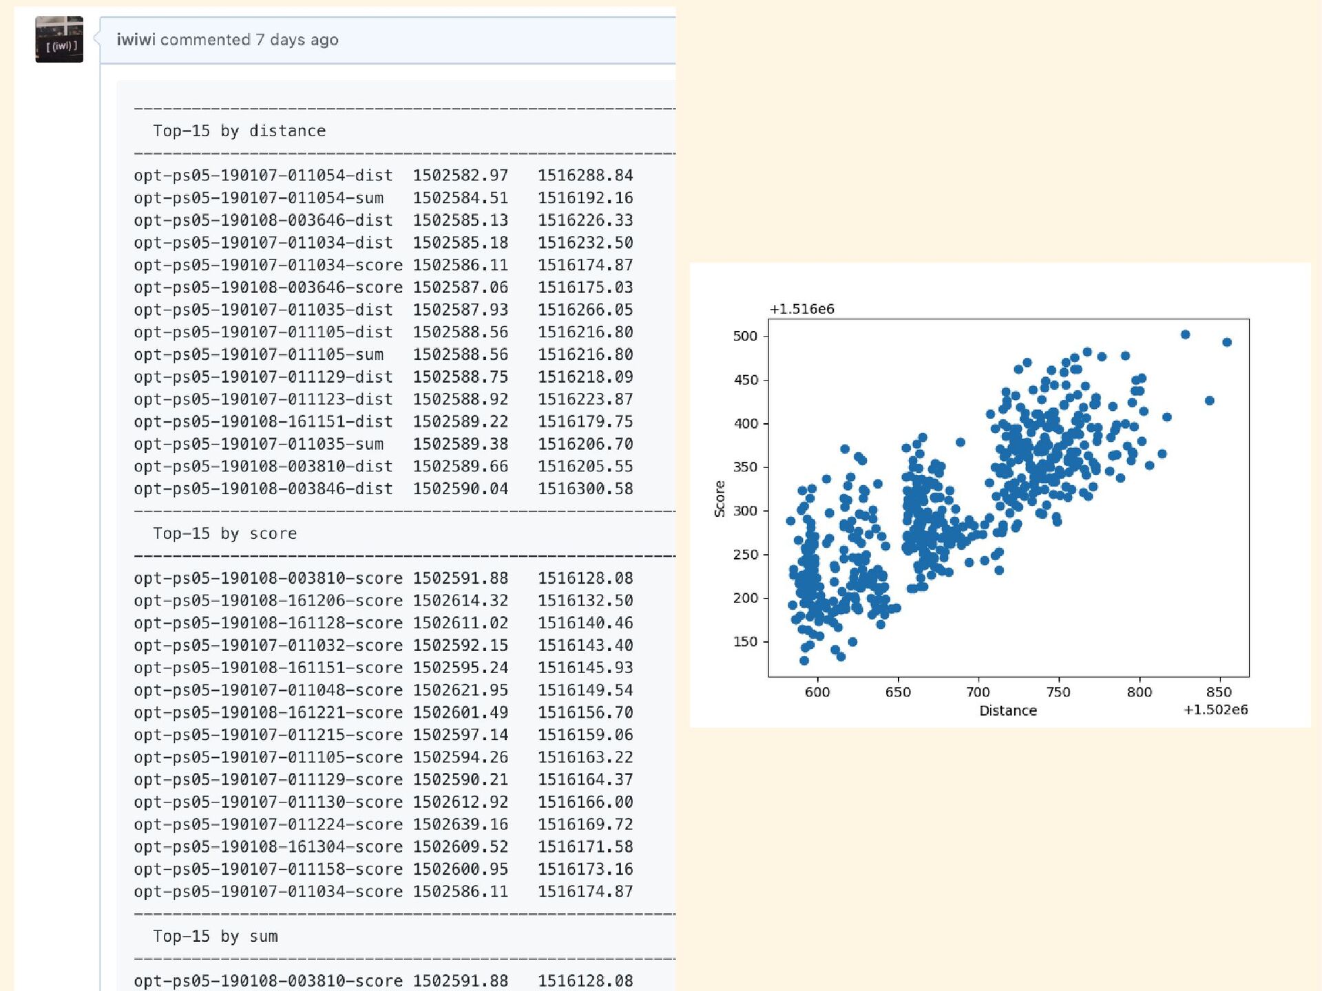The width and height of the screenshot is (1322, 991).
Task: Click score value 1516288.84
Action: [585, 175]
